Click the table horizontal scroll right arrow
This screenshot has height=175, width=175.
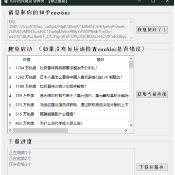tap(126, 130)
